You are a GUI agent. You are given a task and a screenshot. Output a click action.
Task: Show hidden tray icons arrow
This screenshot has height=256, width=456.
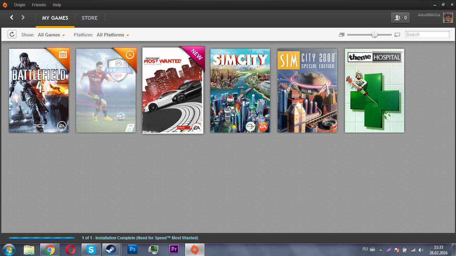coord(381,250)
